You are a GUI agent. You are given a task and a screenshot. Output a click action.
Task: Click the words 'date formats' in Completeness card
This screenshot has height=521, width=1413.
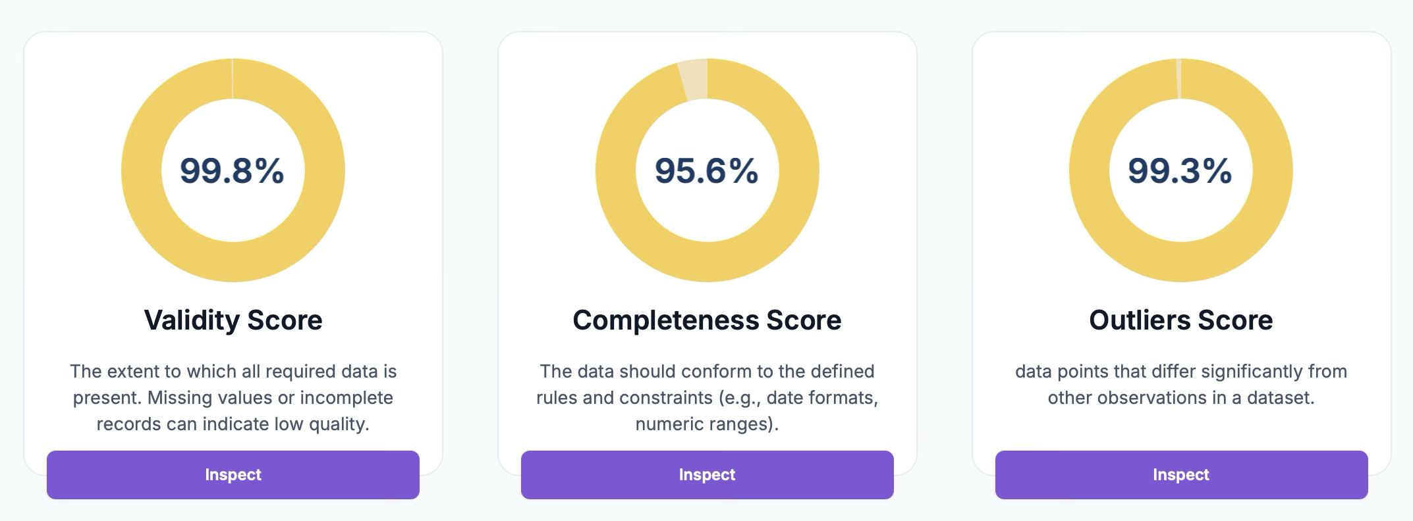tap(821, 398)
